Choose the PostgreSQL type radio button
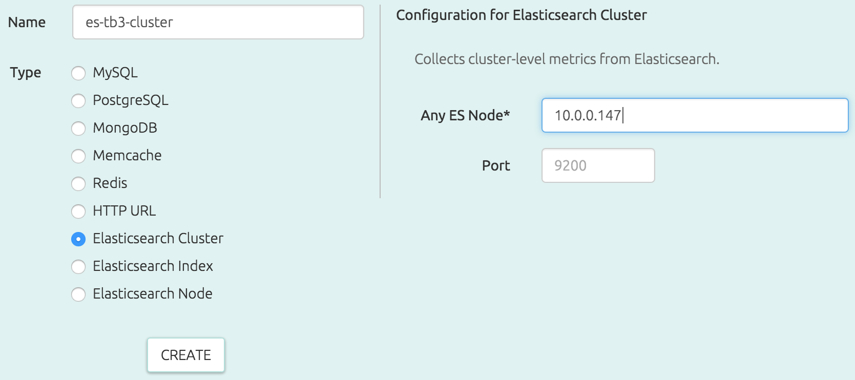The image size is (855, 380). [x=78, y=101]
